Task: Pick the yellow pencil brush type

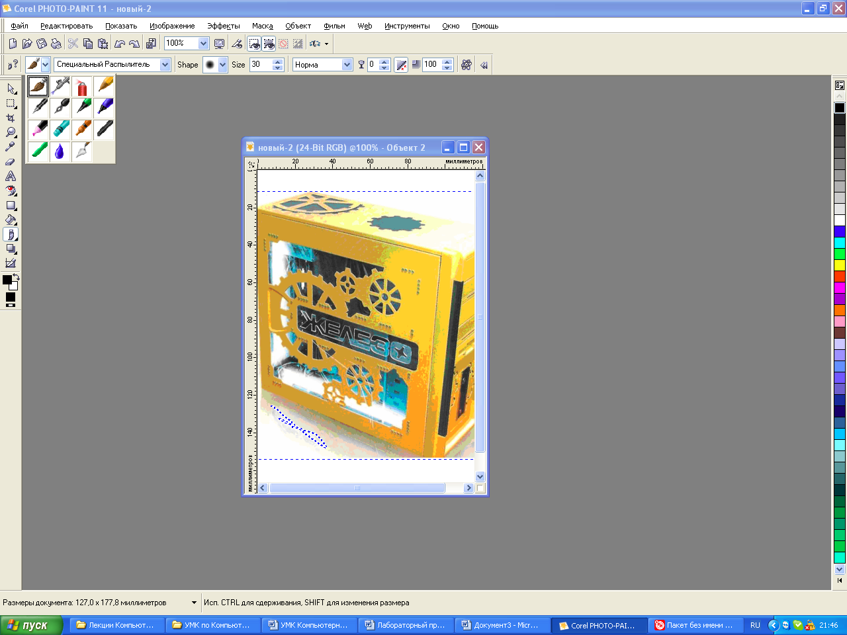Action: [104, 86]
